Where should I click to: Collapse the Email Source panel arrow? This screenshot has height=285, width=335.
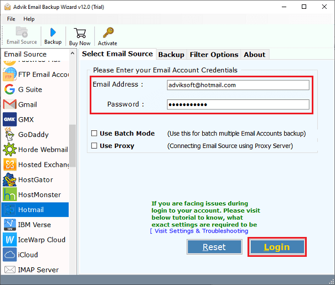coord(73,53)
